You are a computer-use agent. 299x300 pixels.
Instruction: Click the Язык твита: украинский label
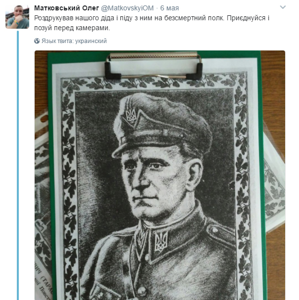74,41
